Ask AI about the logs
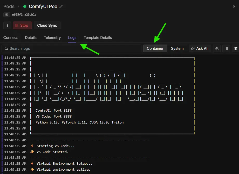Image resolution: width=239 pixels, height=174 pixels. click(200, 48)
